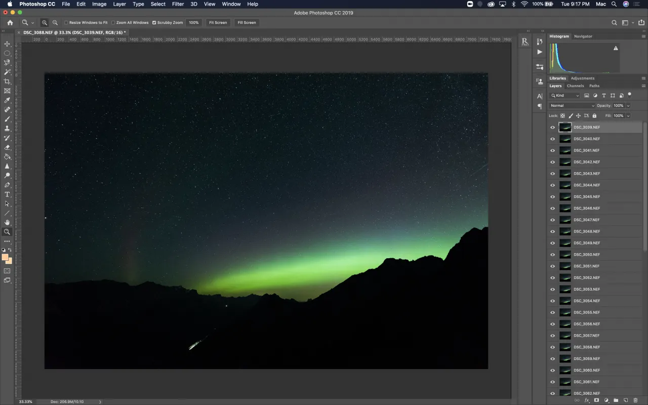
Task: Toggle visibility of layer DSC_3040.NEF
Action: point(552,139)
